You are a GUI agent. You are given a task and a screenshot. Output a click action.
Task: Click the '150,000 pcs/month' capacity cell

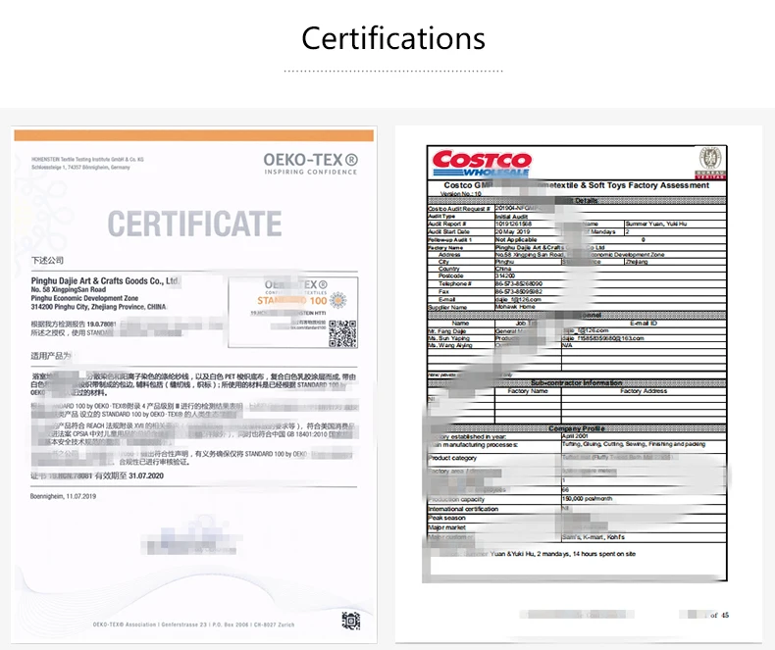[588, 498]
